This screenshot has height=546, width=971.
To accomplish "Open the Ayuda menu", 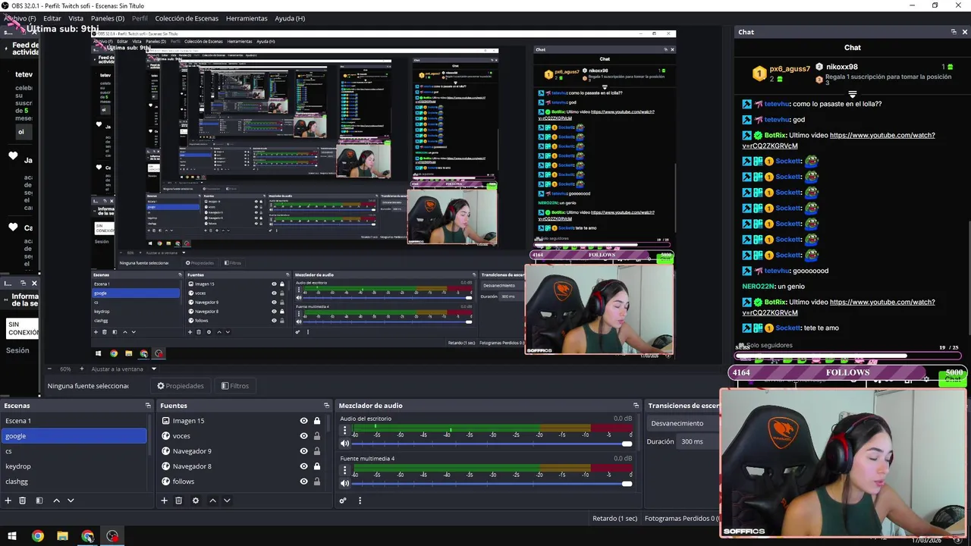I will coord(290,18).
